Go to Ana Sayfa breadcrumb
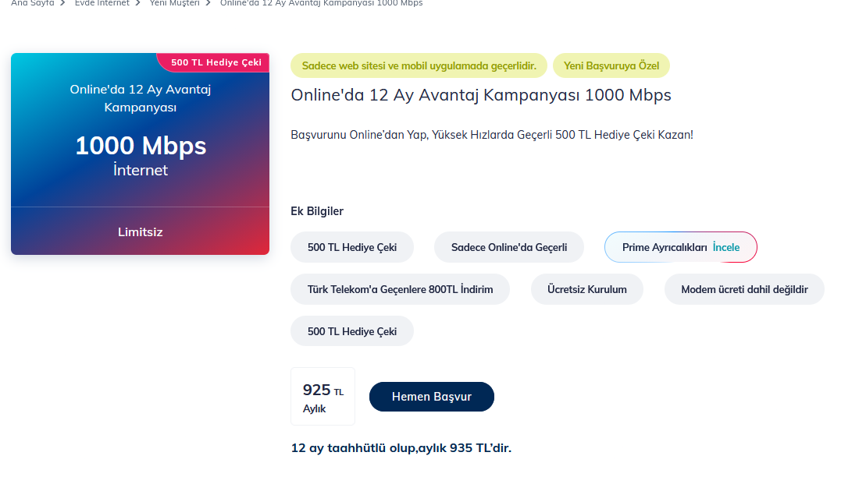 pos(33,3)
